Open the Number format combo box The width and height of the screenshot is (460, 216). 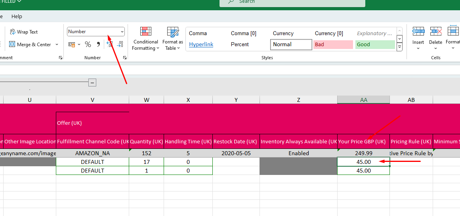(96, 32)
